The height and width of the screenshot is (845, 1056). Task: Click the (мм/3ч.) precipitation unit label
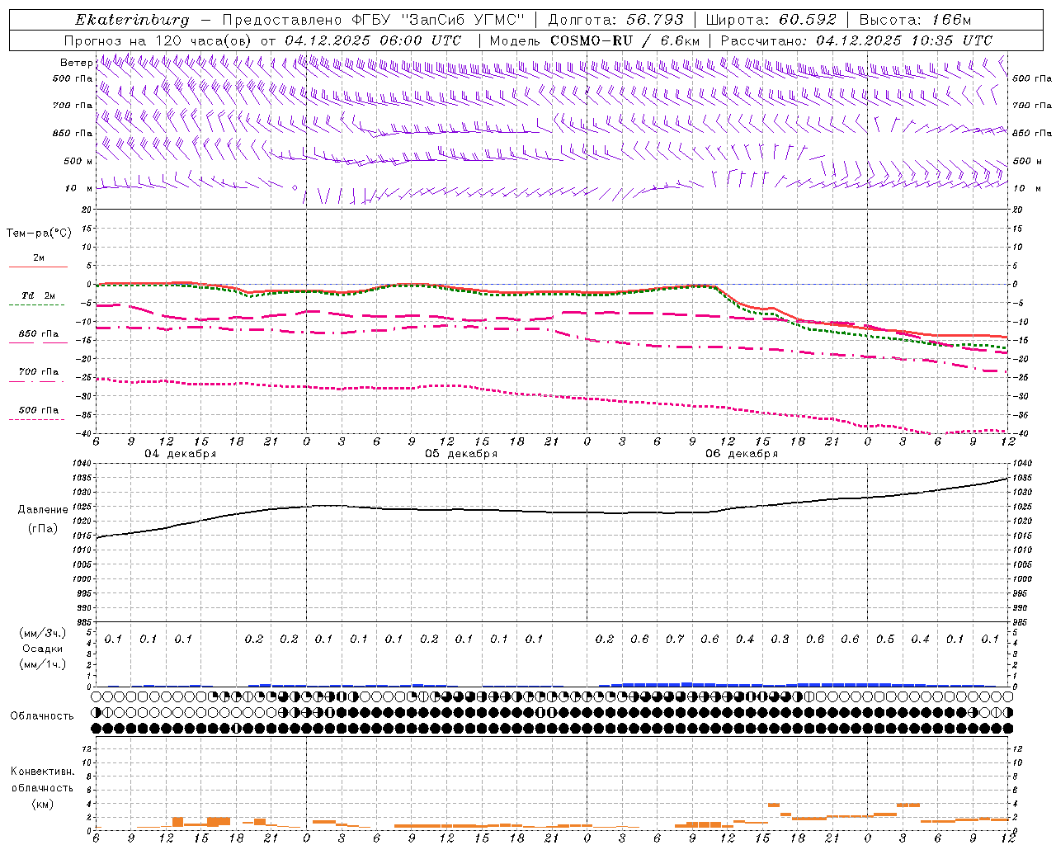pyautogui.click(x=43, y=633)
